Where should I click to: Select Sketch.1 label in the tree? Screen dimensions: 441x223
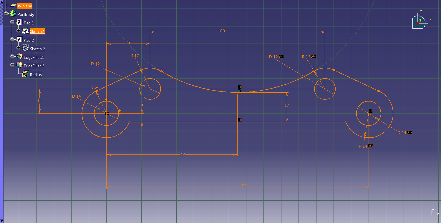point(37,31)
